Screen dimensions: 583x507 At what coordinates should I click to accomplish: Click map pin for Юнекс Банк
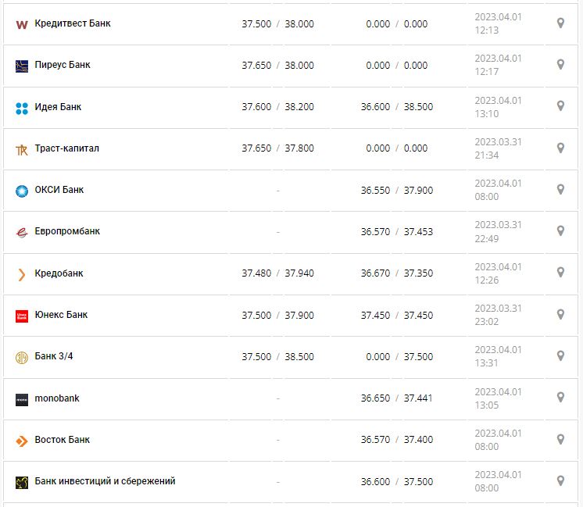click(560, 314)
